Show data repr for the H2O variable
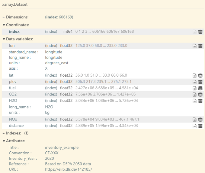 point(200,101)
